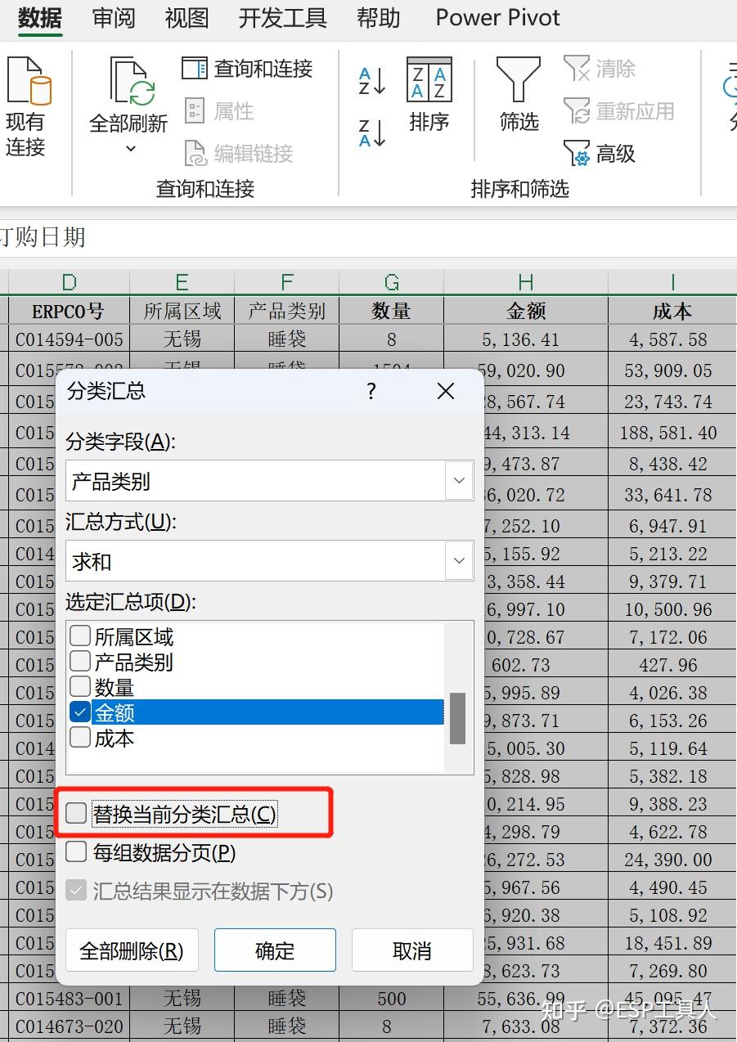Select cost cell 427.96
Viewport: 737px width, 1042px height.
tap(672, 665)
